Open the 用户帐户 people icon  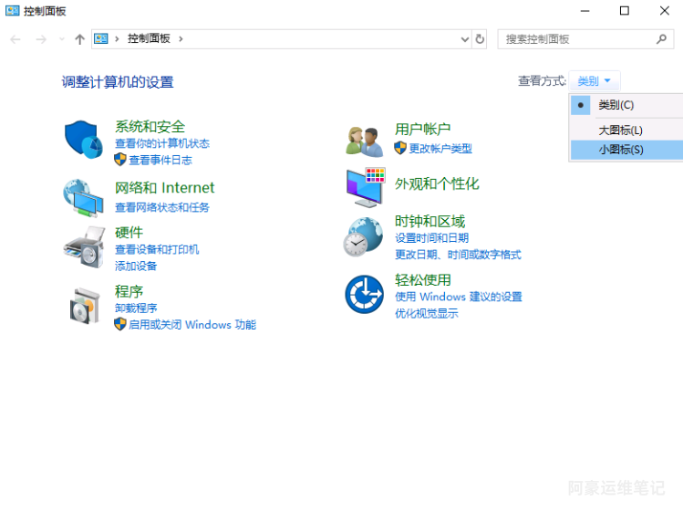[x=365, y=140]
